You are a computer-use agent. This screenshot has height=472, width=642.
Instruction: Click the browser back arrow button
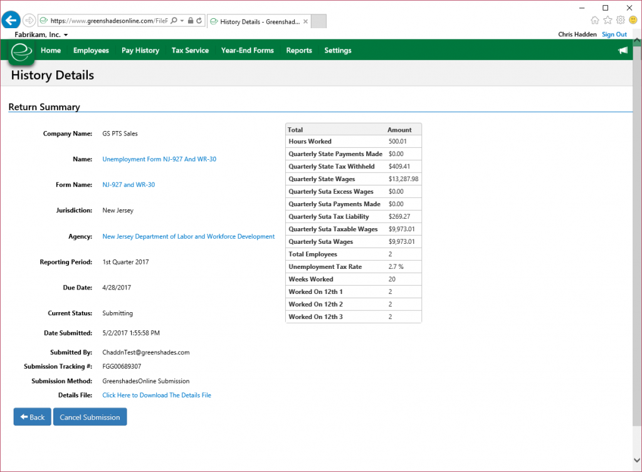click(x=11, y=20)
